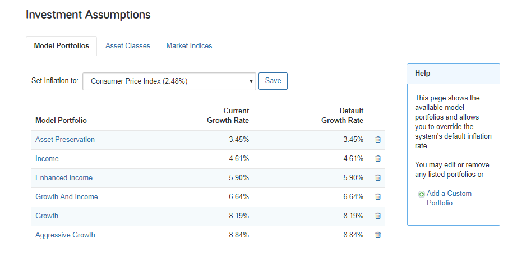Click the Help panel header

click(x=454, y=74)
